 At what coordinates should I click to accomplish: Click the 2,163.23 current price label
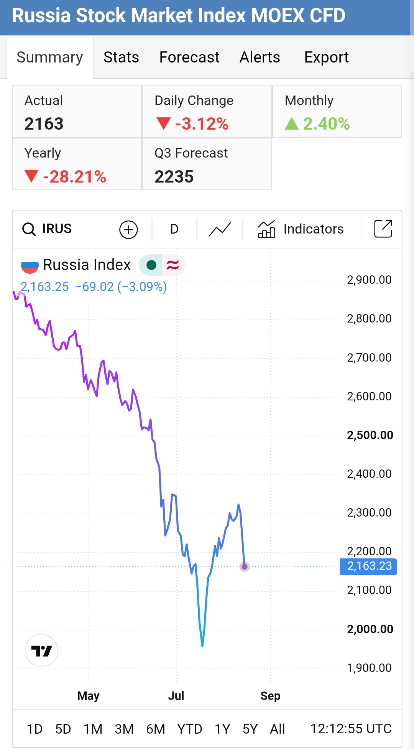[x=368, y=566]
